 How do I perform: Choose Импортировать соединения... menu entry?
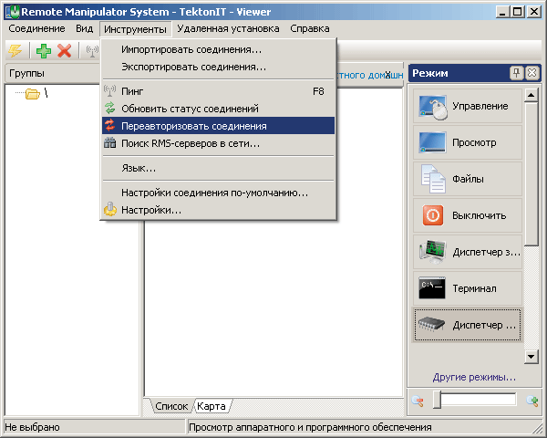[x=219, y=49]
